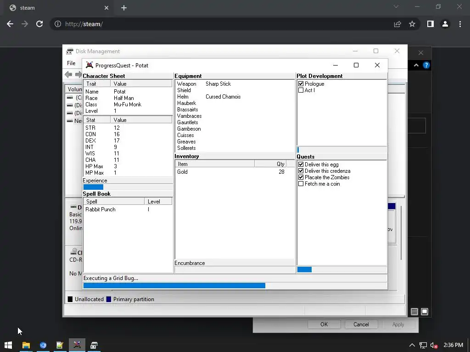
Task: Show hidden system tray icons
Action: 412,345
